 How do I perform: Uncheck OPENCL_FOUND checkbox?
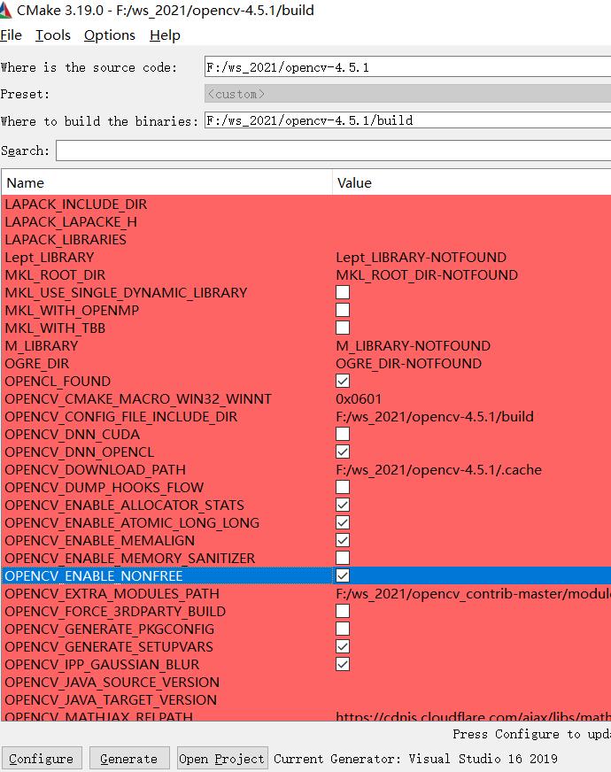coord(343,381)
